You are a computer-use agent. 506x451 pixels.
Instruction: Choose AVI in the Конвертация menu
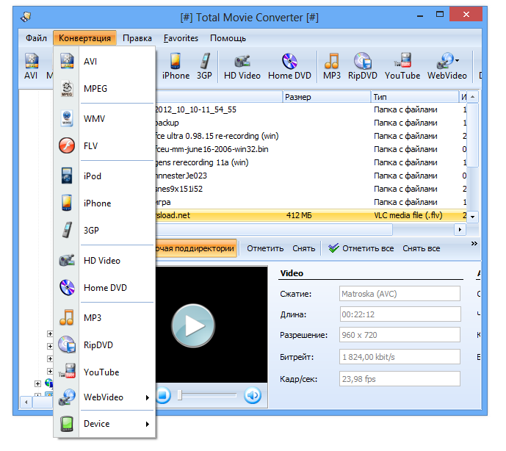104,62
